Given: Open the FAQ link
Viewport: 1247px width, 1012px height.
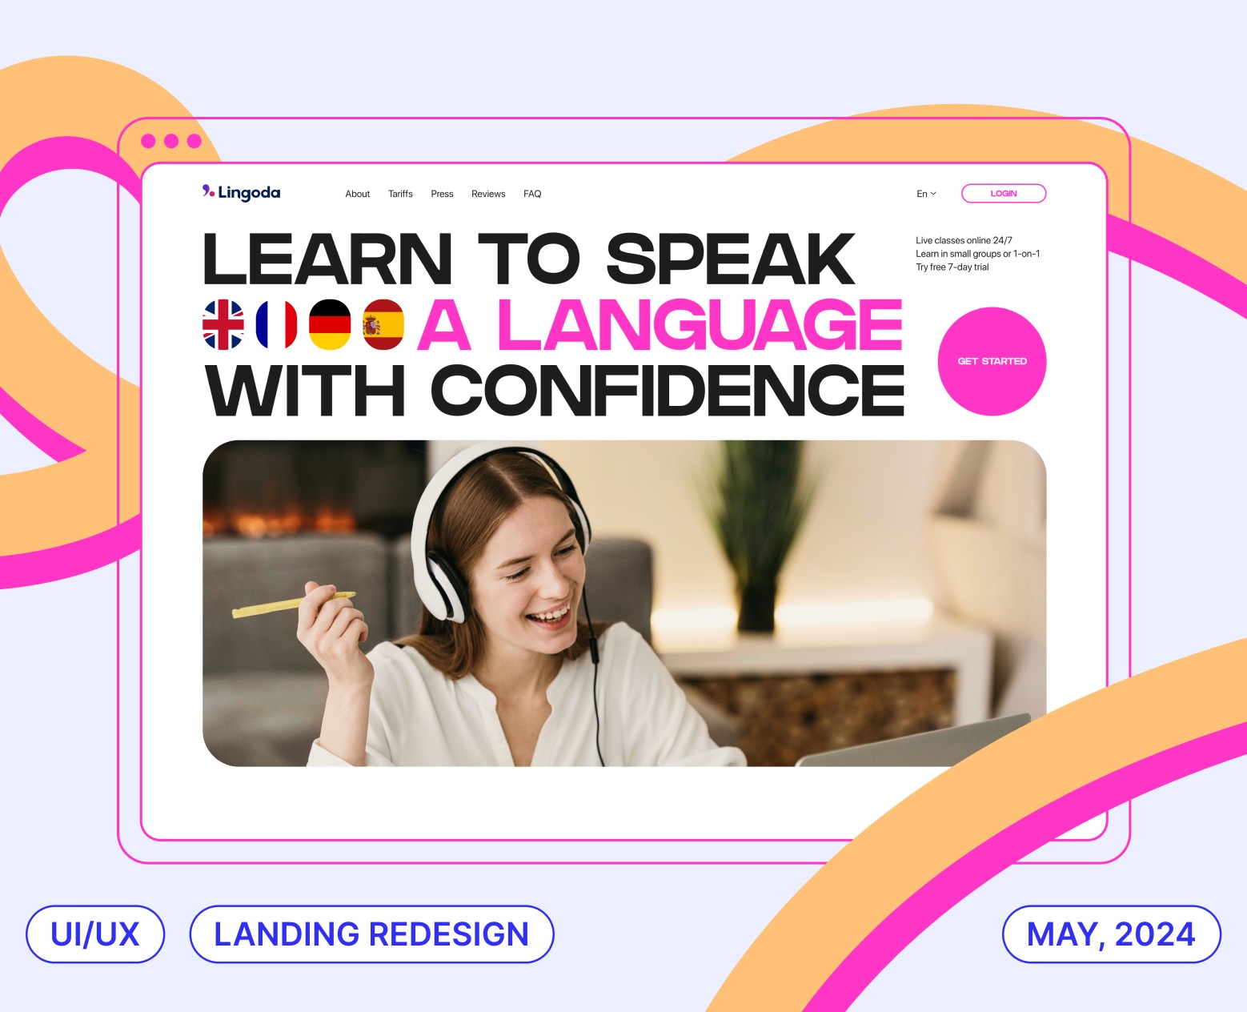Looking at the screenshot, I should click(x=532, y=194).
